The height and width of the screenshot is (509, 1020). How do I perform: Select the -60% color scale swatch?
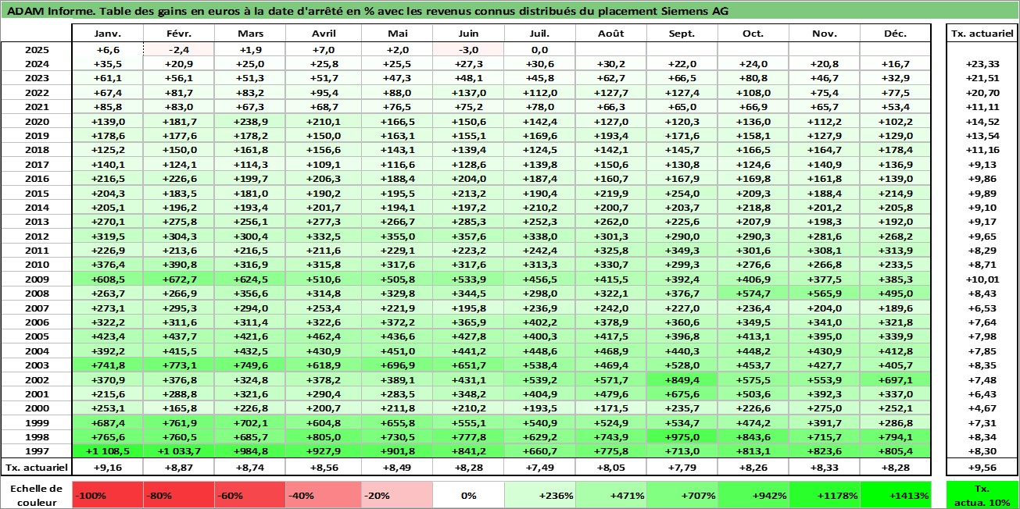(x=252, y=495)
